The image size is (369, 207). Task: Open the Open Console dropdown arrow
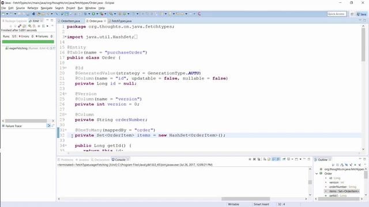[300, 159]
